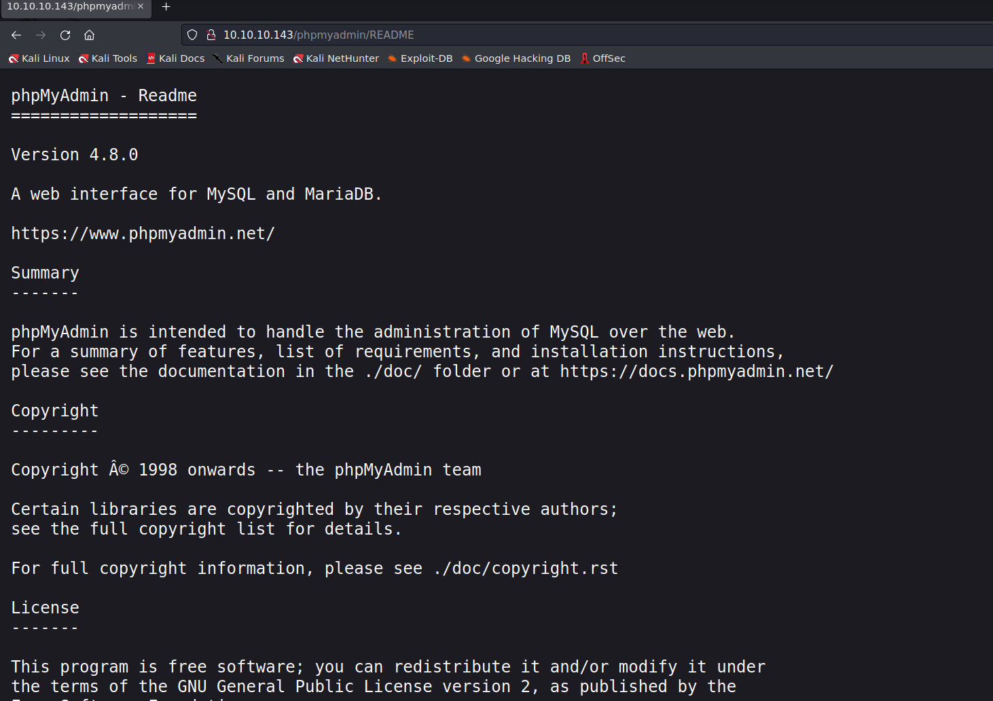
Task: Select the 10.10.10.143/phpmyadmin tab
Action: coord(75,7)
